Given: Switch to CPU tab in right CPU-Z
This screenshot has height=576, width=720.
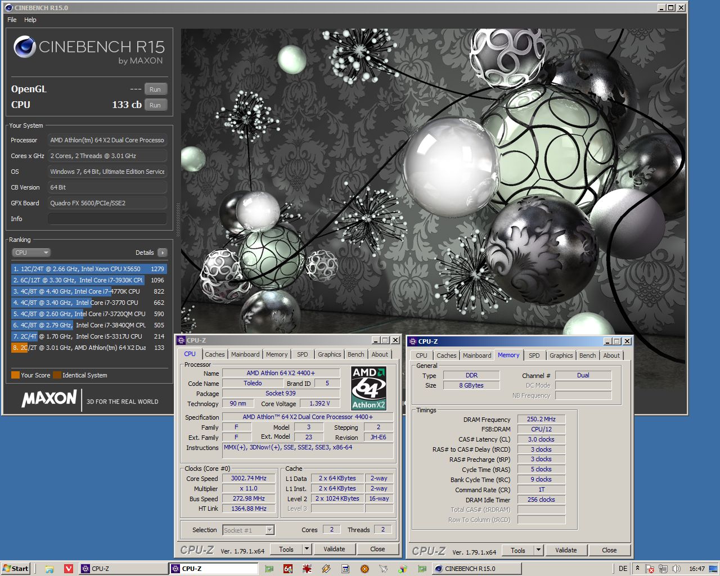Looking at the screenshot, I should tap(422, 355).
